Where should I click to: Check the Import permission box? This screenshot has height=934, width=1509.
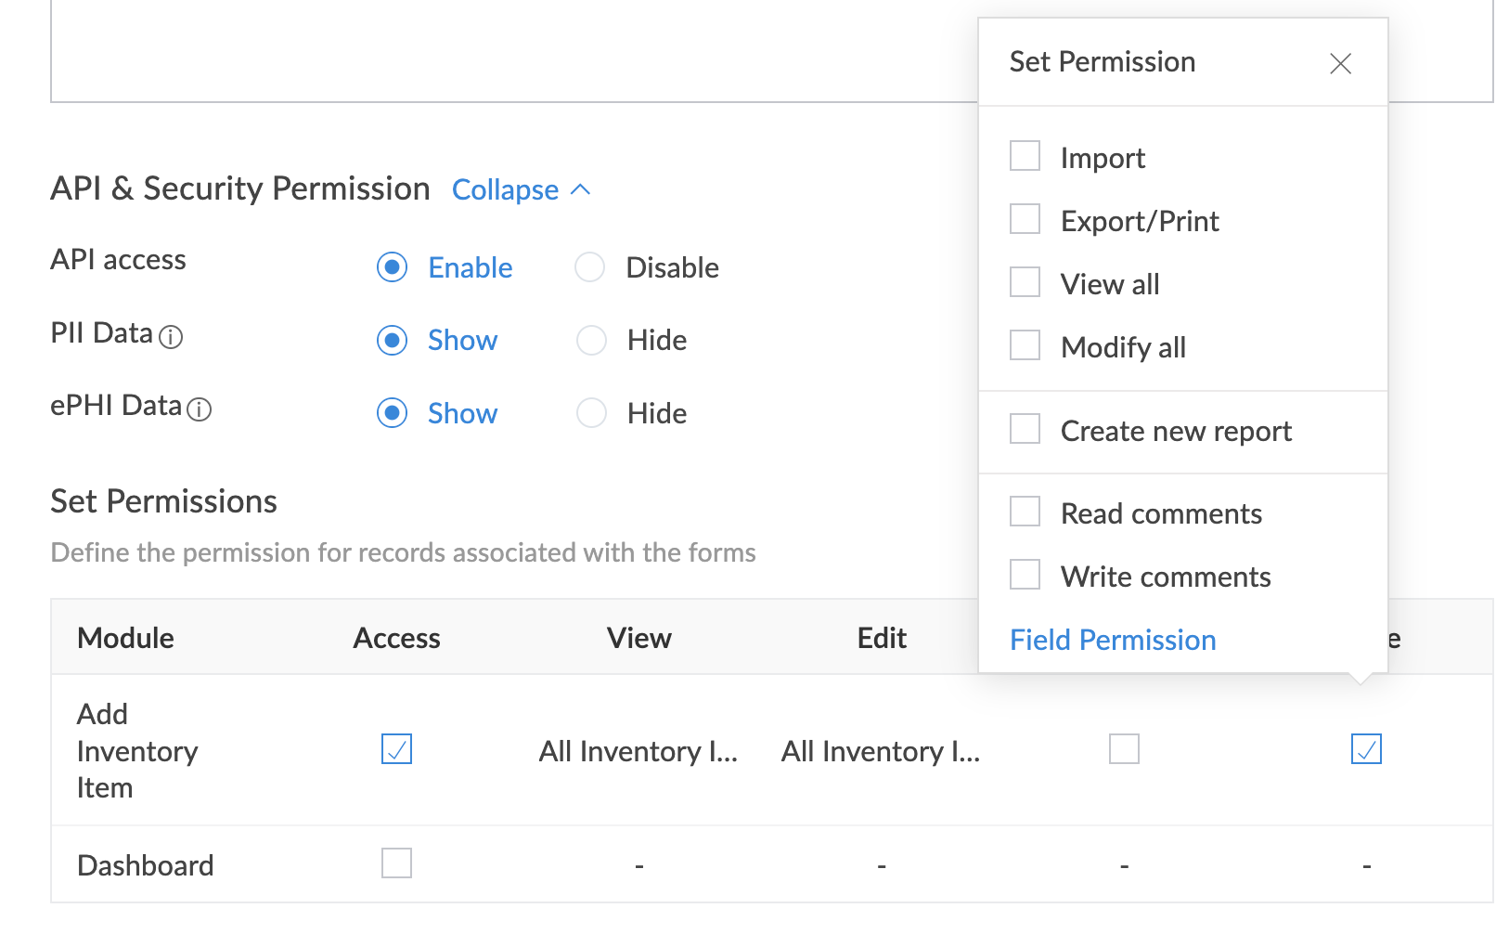1025,156
